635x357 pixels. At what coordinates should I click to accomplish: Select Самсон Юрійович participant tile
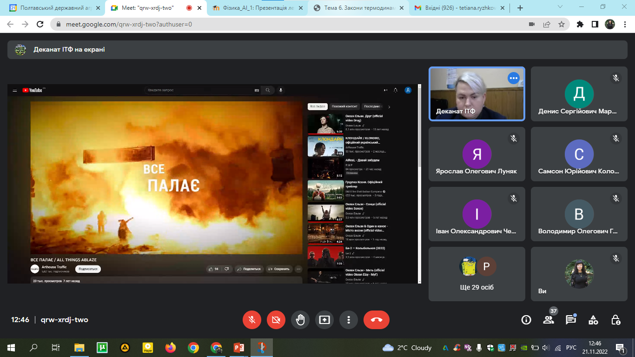[x=579, y=154]
